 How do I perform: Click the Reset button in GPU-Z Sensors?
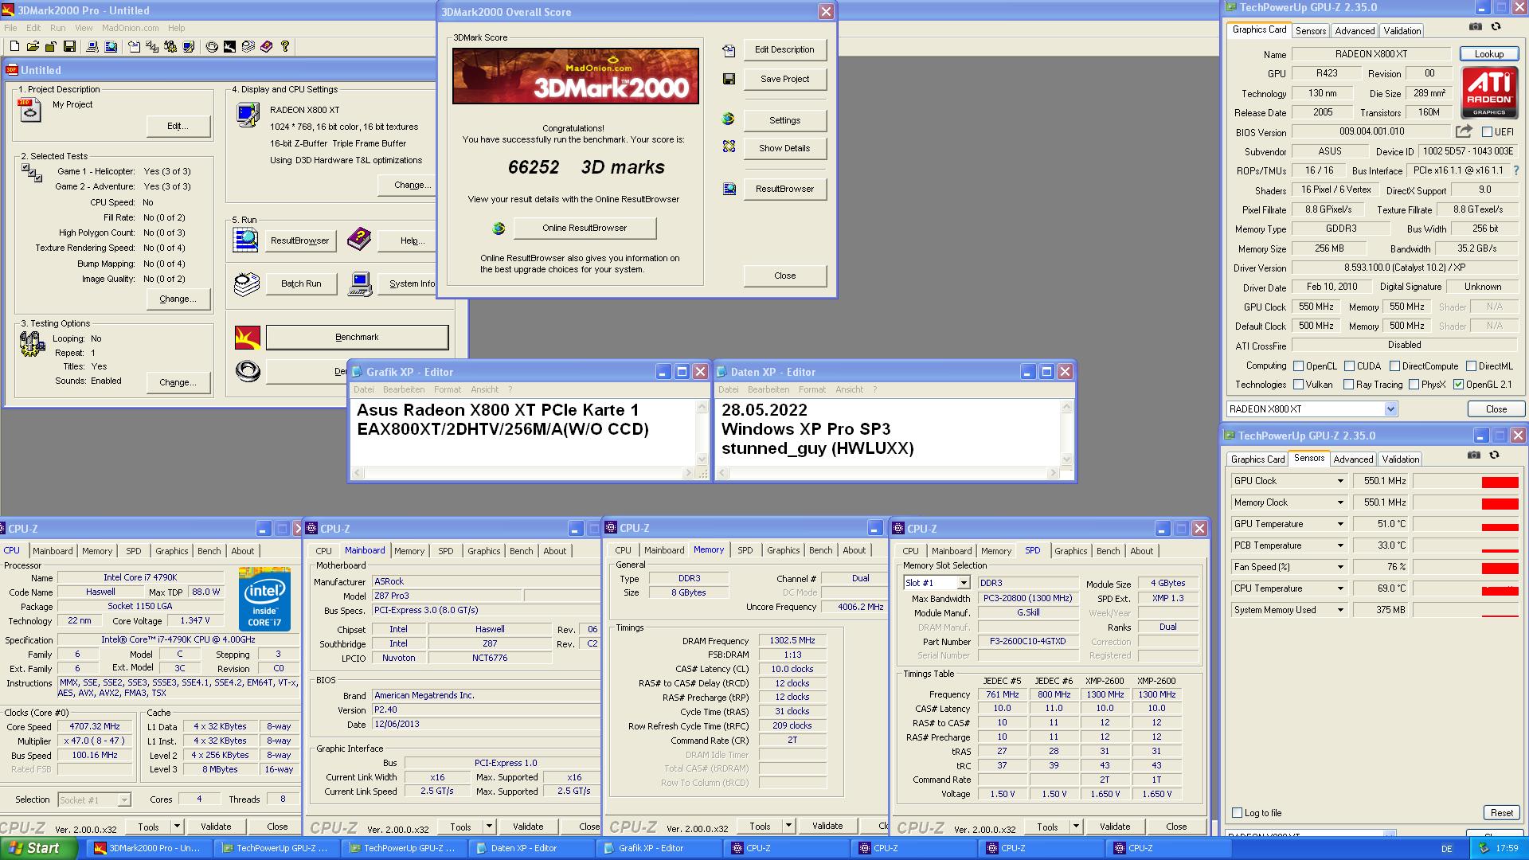pos(1501,813)
